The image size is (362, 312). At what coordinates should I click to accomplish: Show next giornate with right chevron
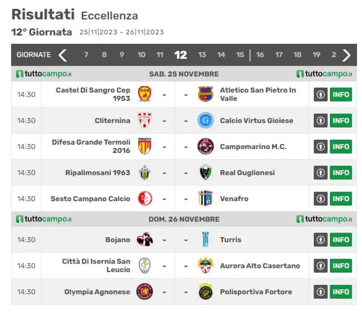pyautogui.click(x=346, y=55)
